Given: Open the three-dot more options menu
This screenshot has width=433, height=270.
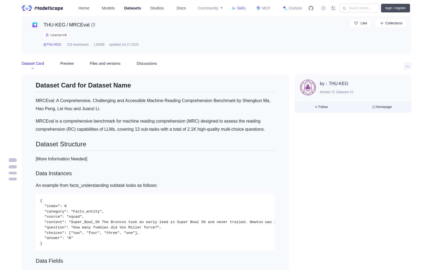Looking at the screenshot, I should click(407, 66).
